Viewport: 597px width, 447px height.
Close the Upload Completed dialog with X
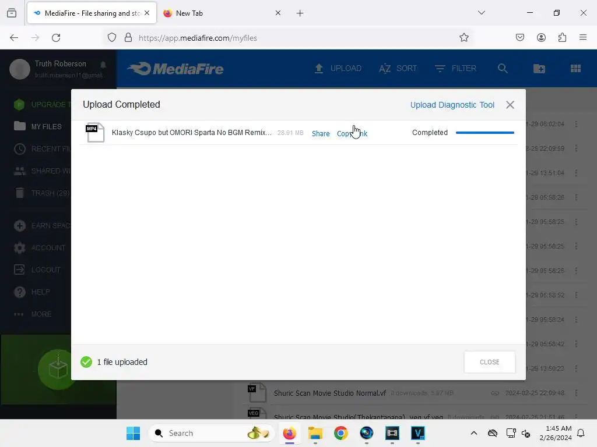(510, 105)
